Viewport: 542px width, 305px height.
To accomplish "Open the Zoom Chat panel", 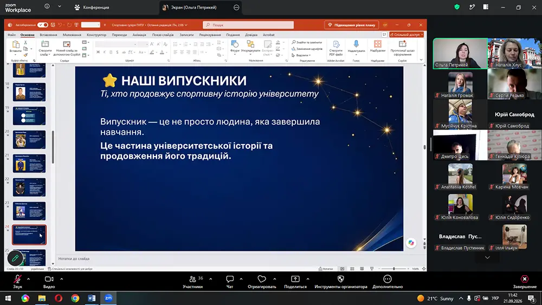I will pyautogui.click(x=229, y=279).
